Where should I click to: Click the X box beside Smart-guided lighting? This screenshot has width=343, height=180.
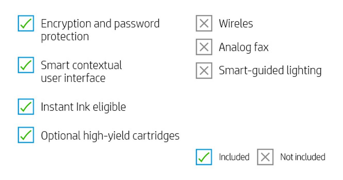click(204, 70)
